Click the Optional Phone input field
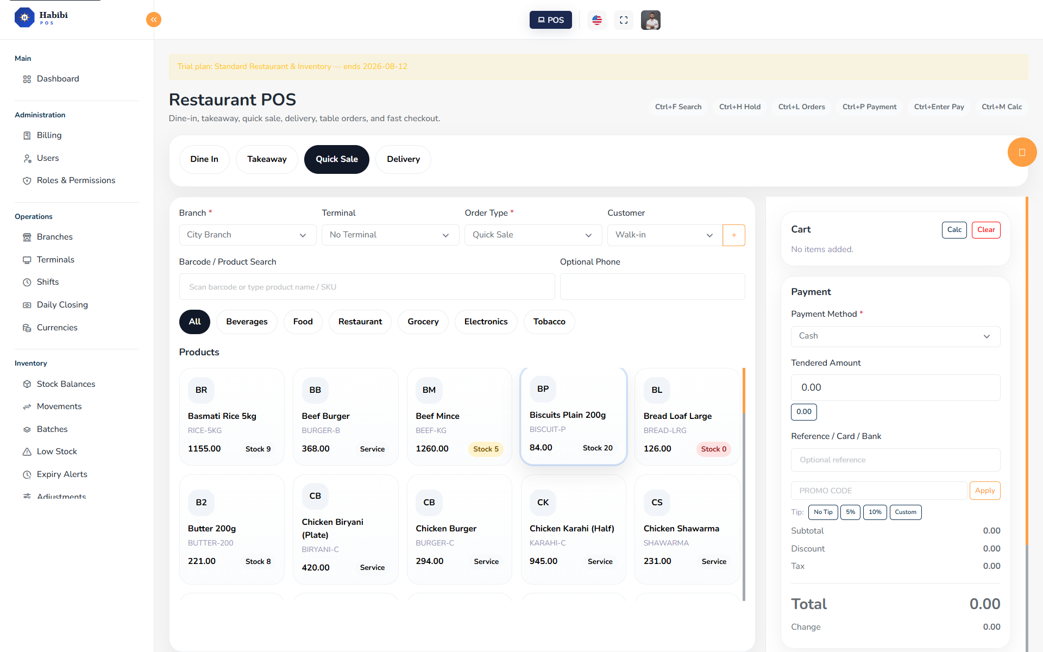The height and width of the screenshot is (652, 1043). (x=652, y=287)
